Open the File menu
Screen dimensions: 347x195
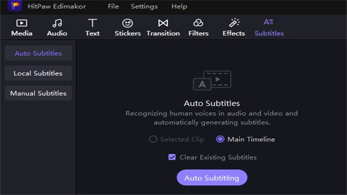coord(113,6)
